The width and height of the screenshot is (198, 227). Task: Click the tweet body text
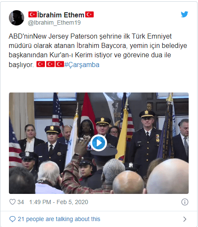tap(98, 50)
